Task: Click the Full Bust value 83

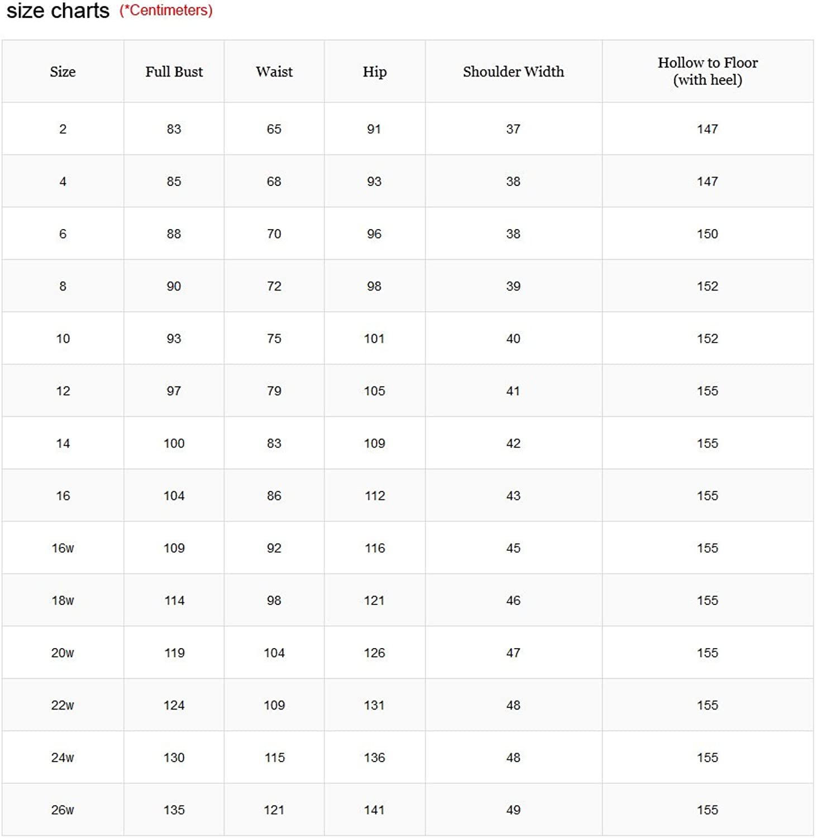Action: 174,129
